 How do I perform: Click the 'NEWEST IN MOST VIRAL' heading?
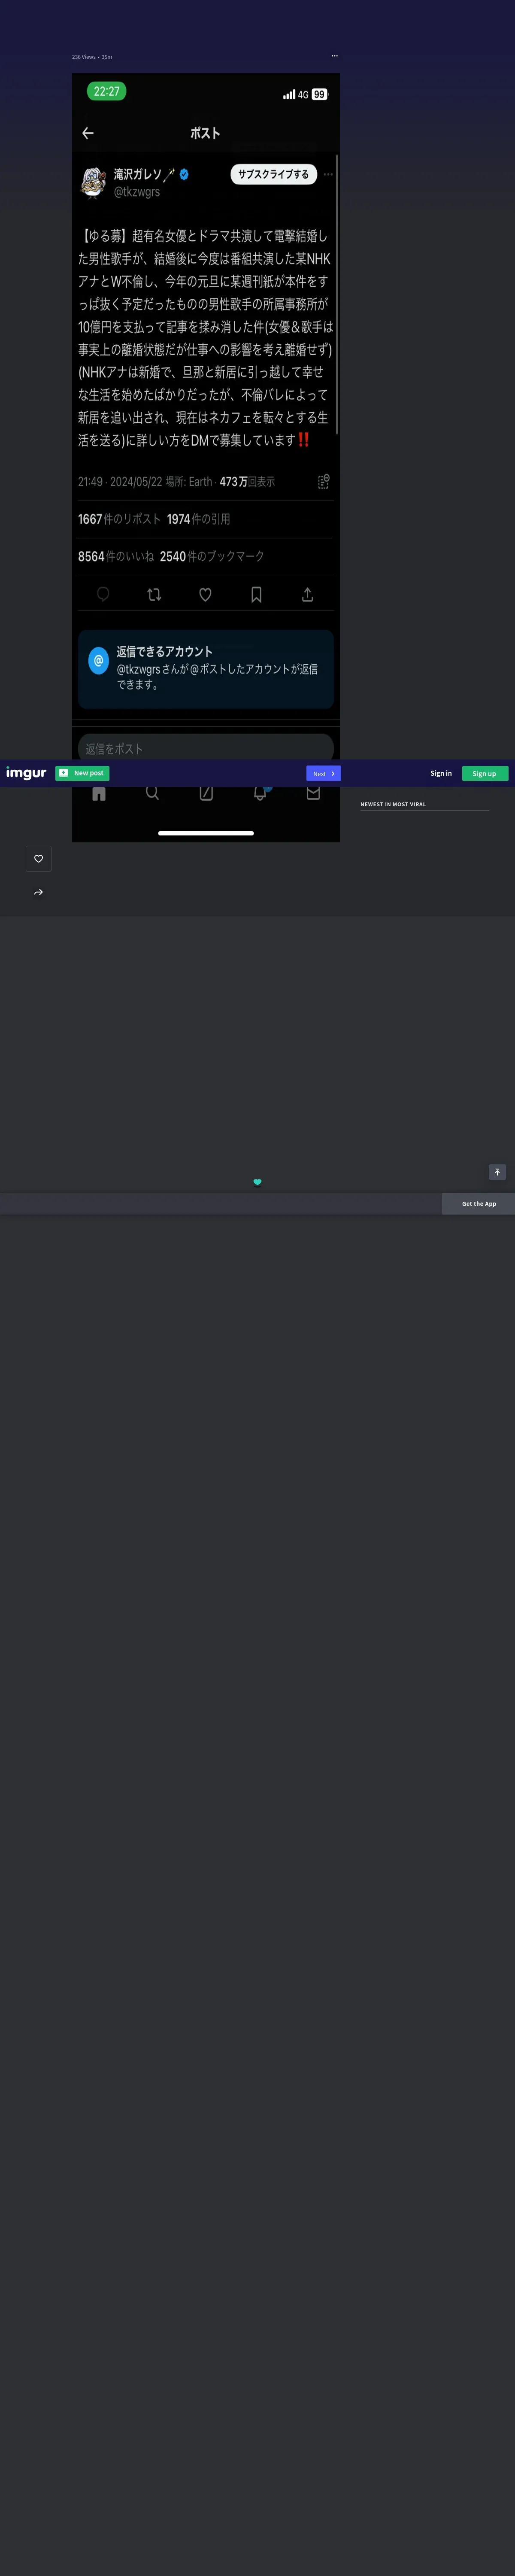(393, 804)
